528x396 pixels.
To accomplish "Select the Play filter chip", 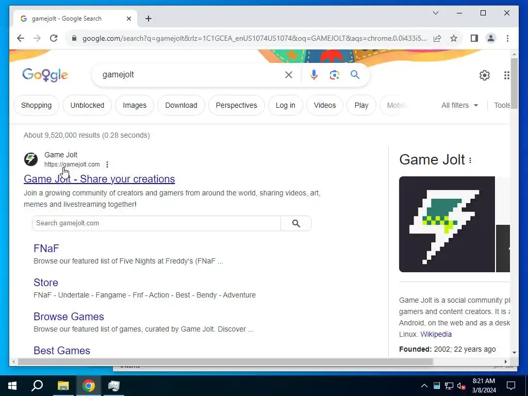I will tap(361, 105).
